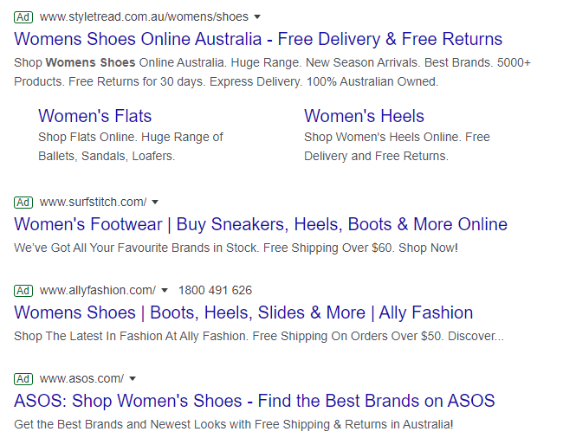Expand the arrow next to allyfashion.com URL
576x438 pixels.
tap(164, 291)
